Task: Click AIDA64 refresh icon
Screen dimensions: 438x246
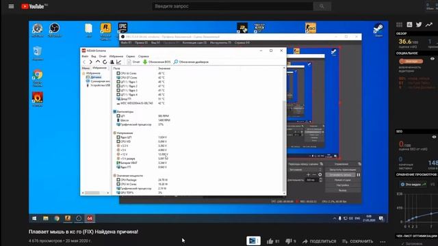Action: pyautogui.click(x=105, y=62)
